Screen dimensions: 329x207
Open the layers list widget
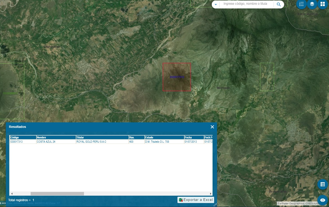[312, 4]
